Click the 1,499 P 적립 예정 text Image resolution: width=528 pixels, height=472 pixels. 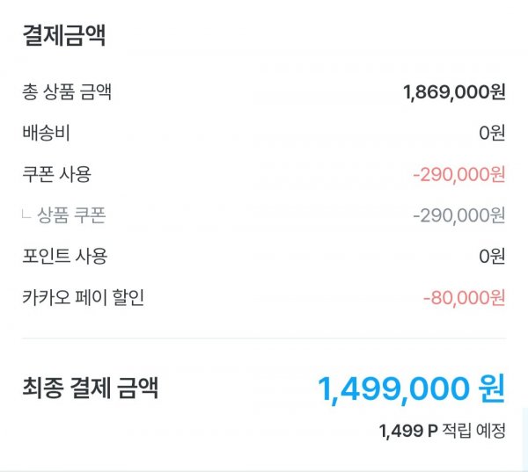(x=442, y=431)
